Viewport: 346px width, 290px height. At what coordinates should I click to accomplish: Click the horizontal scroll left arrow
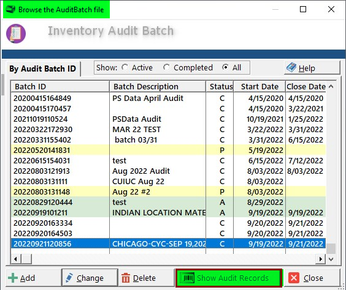15,259
